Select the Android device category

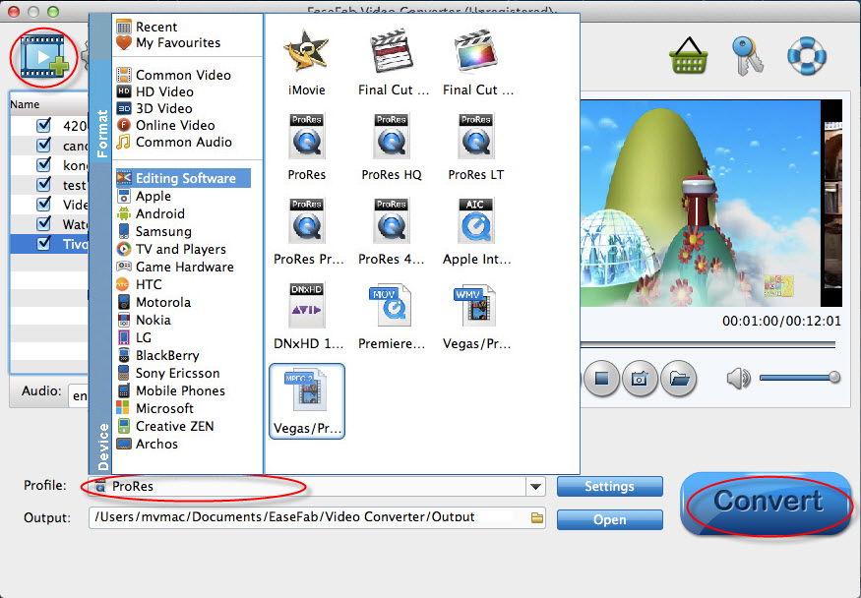151,213
